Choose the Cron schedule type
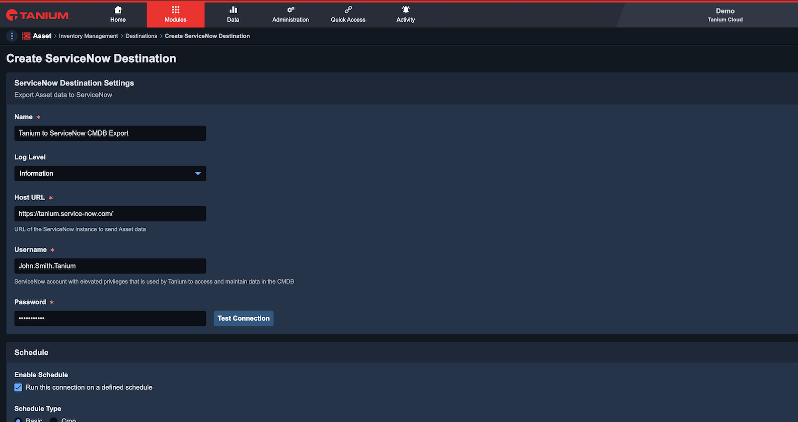 coord(53,420)
